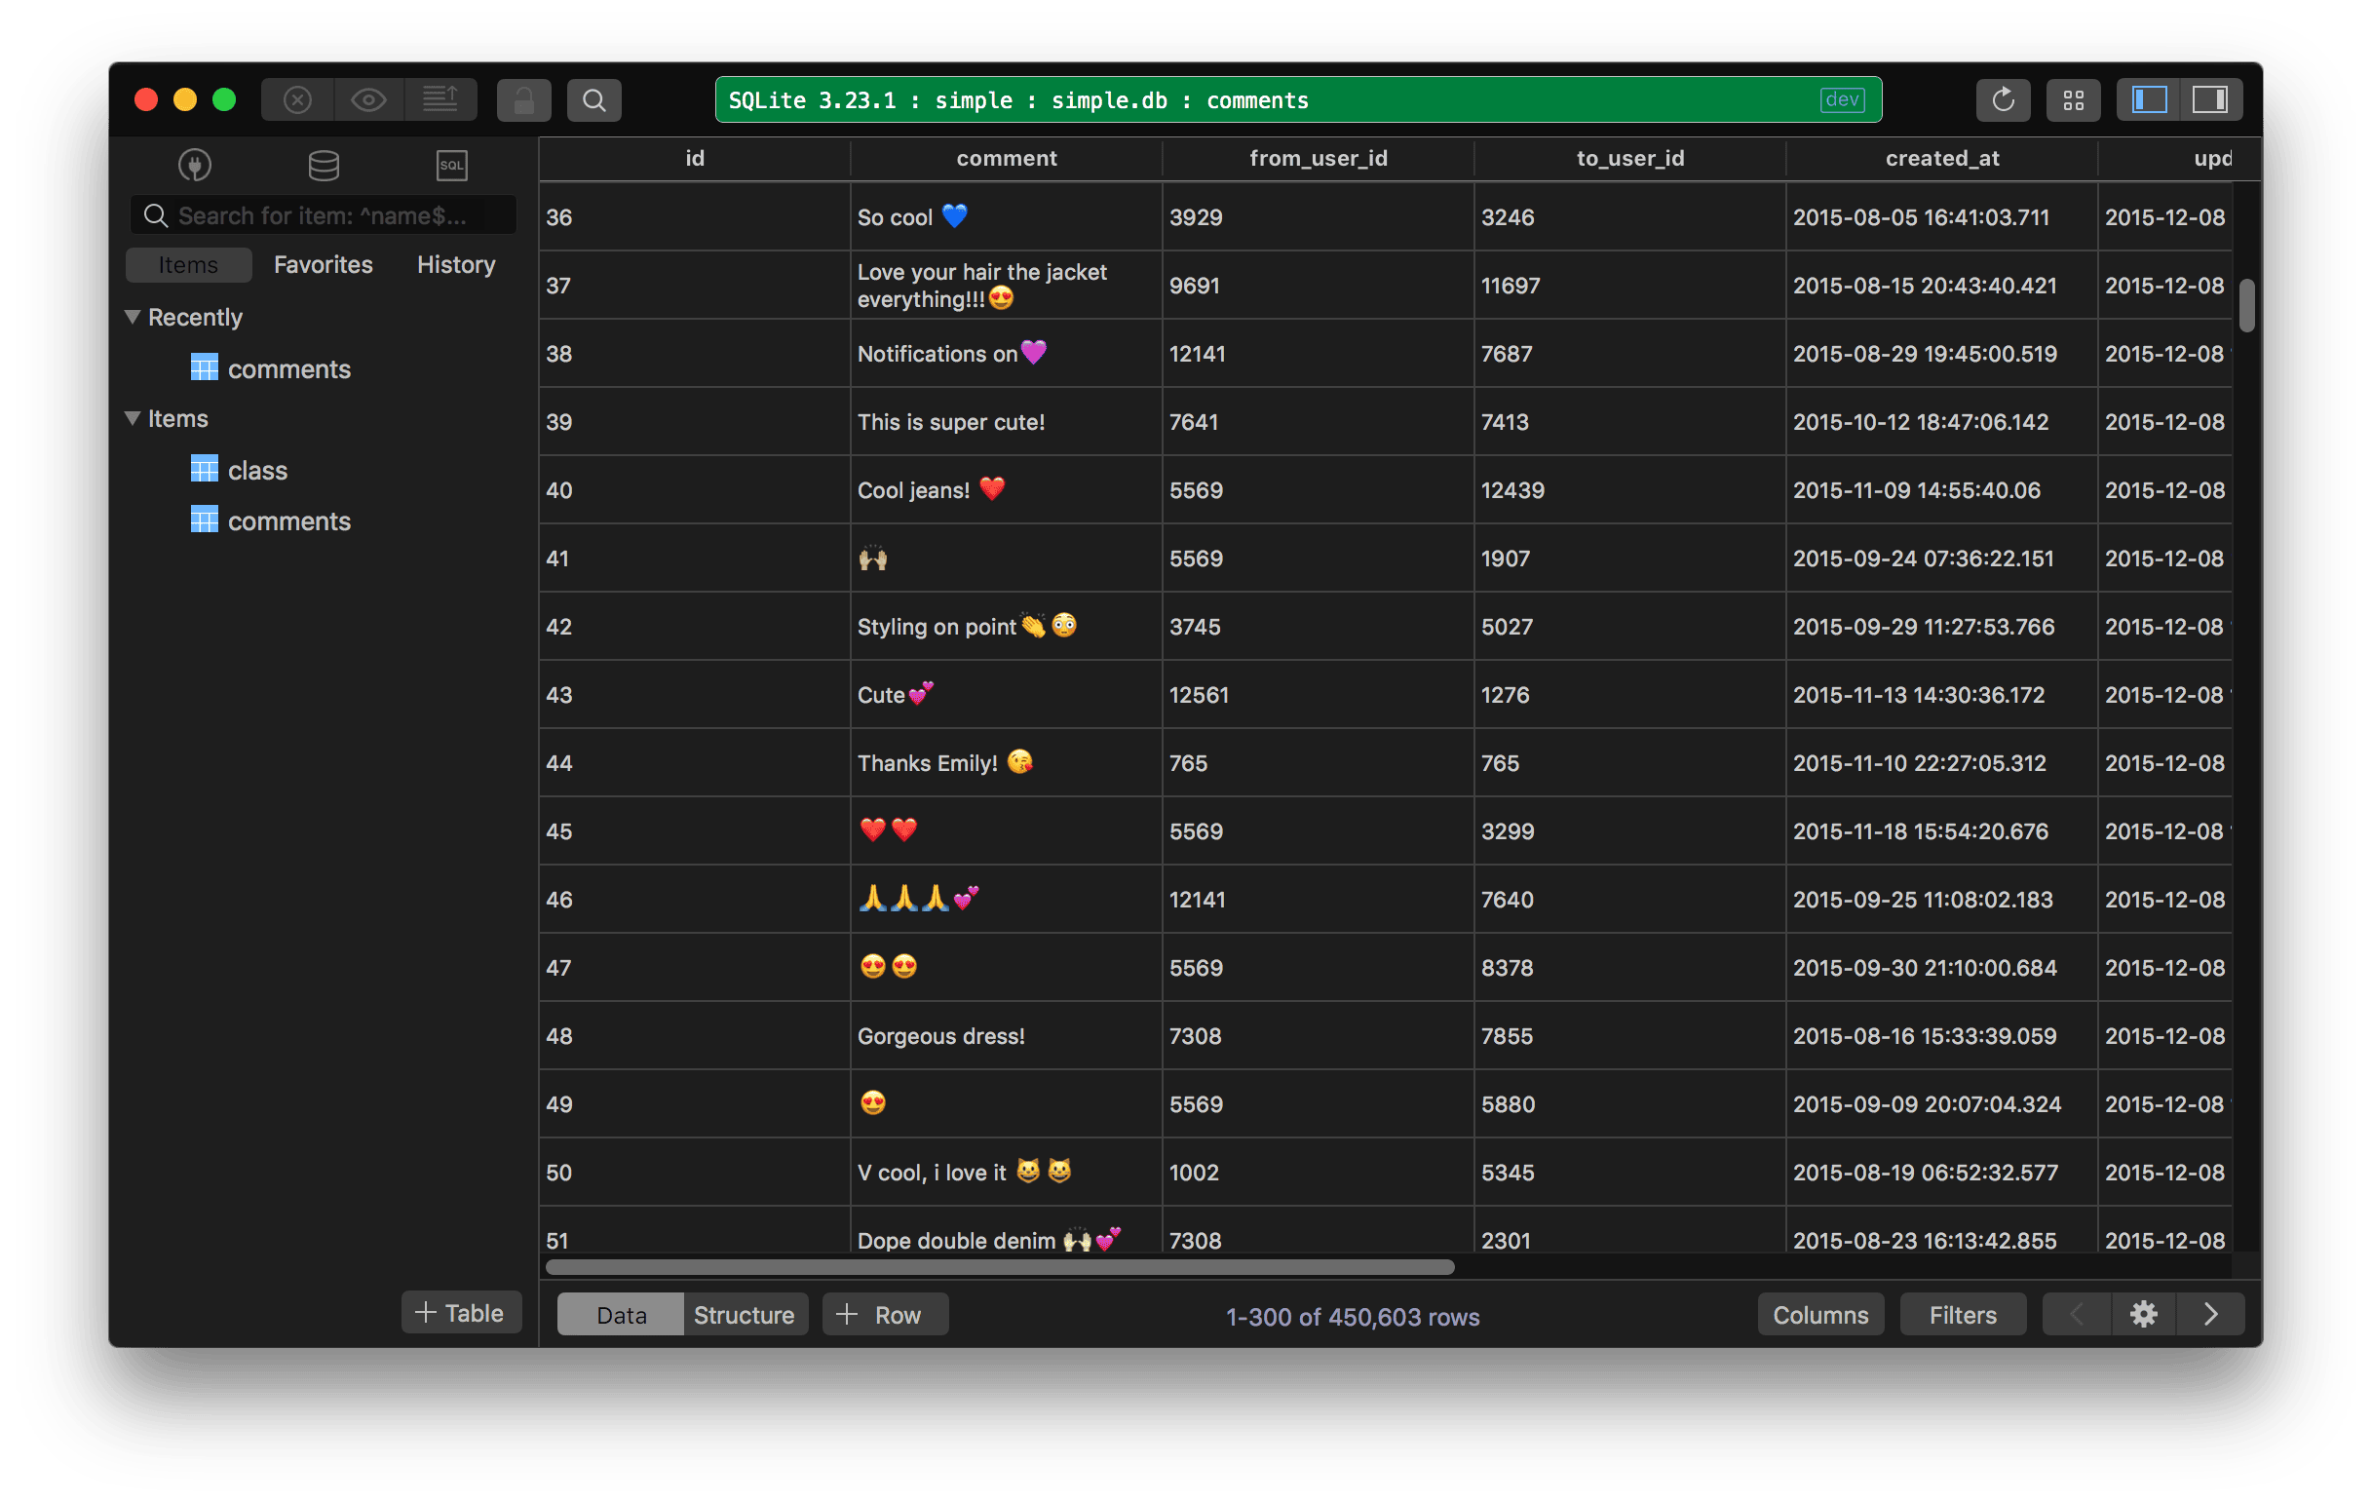Click the commit changes toolbar icon
This screenshot has width=2372, height=1503.
[x=440, y=99]
